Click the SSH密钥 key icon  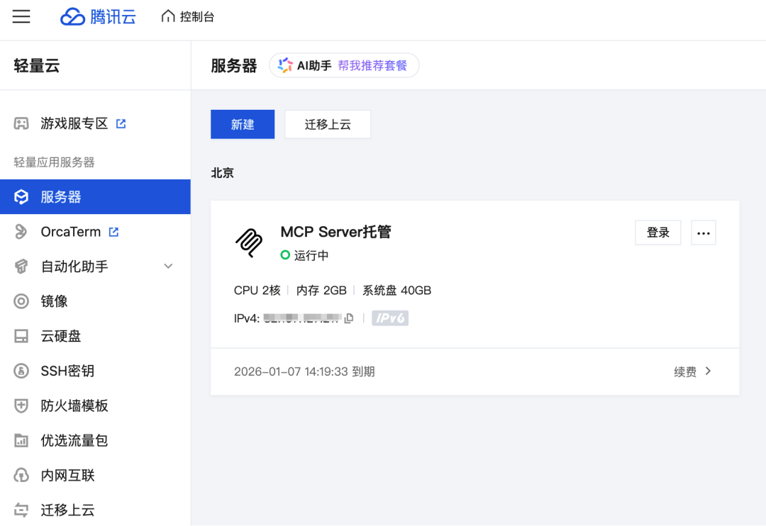pos(21,371)
